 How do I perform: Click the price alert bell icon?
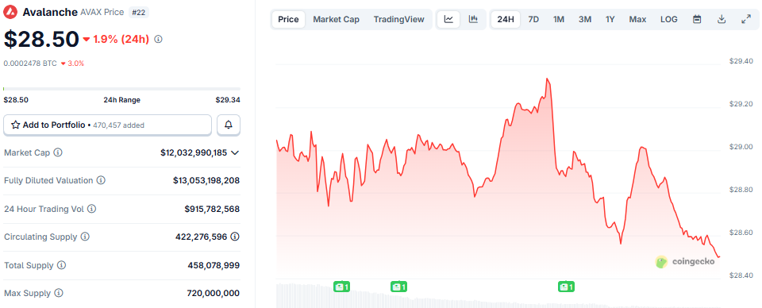[229, 125]
